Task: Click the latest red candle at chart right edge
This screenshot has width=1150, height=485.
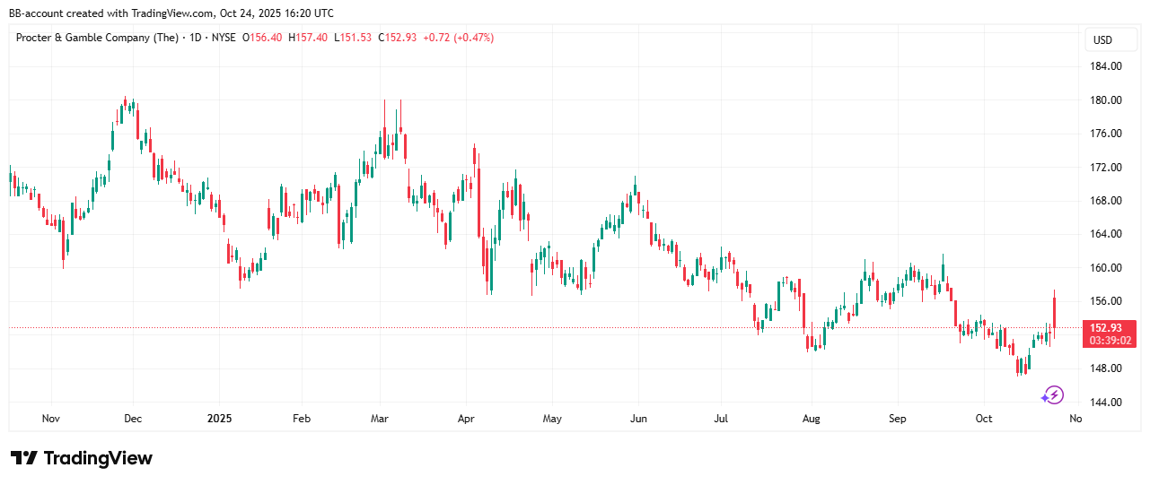Action: [1054, 314]
